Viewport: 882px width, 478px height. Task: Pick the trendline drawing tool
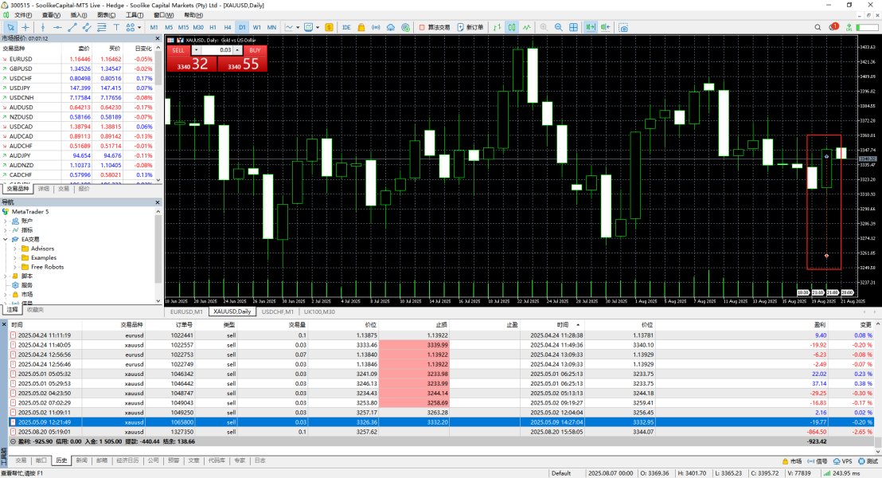coord(72,27)
